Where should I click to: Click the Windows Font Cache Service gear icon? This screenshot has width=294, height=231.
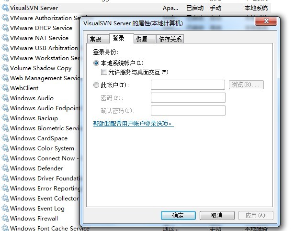tap(5, 228)
